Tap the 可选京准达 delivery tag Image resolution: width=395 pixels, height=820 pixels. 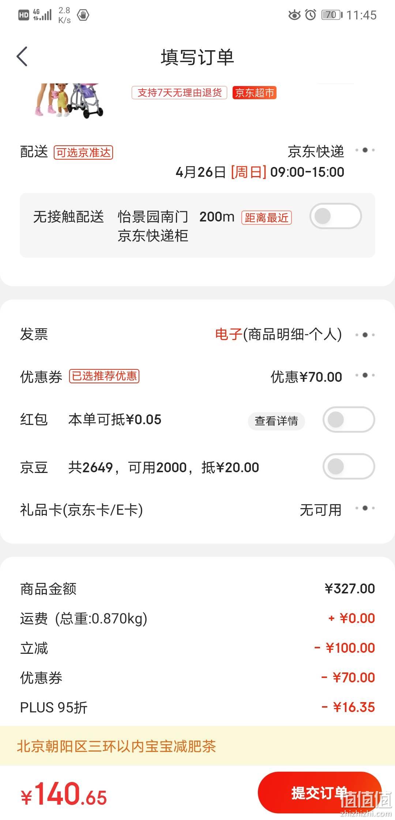tap(83, 152)
